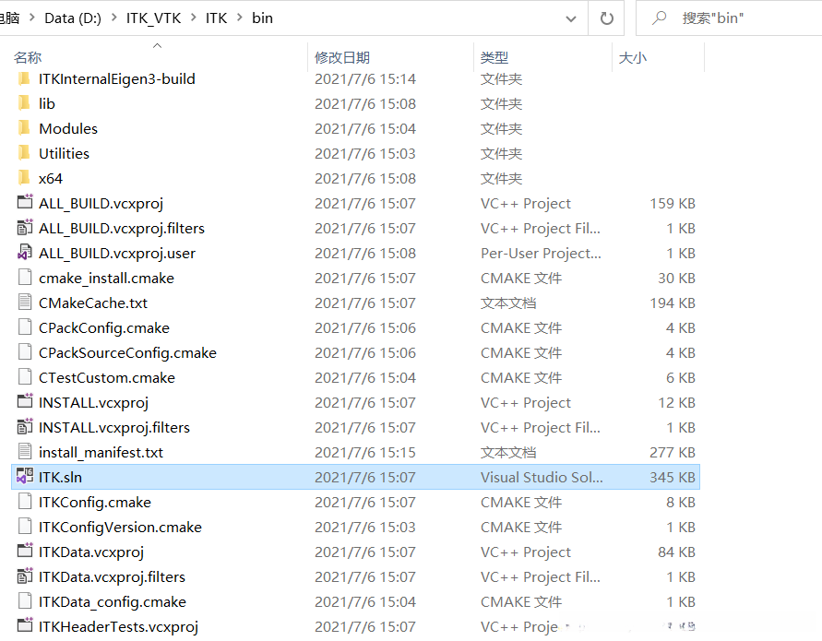The width and height of the screenshot is (822, 641).
Task: Expand the chevron before Data (D:)
Action: [x=32, y=18]
